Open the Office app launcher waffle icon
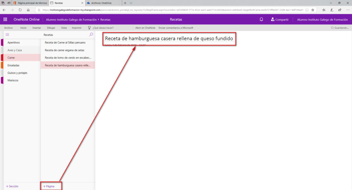Screen dimensions: 352x190 (x=5, y=20)
